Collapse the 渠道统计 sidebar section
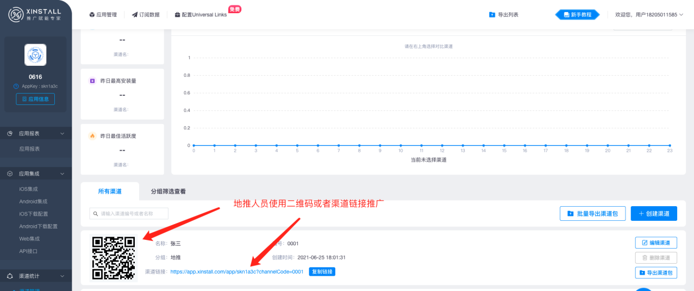This screenshot has height=291, width=694. [x=35, y=276]
